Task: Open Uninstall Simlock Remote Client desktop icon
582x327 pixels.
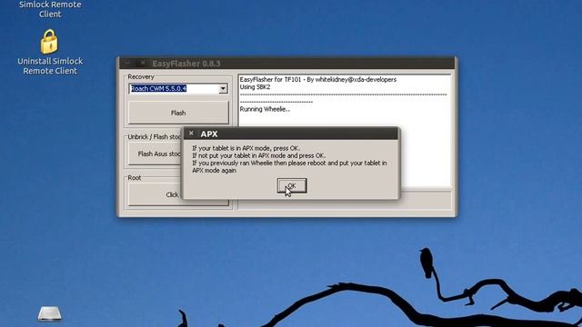Action: point(50,53)
